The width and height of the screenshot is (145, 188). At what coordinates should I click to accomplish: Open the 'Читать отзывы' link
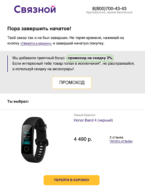tap(121, 141)
